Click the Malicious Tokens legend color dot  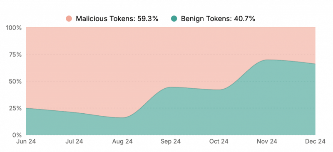tap(69, 19)
